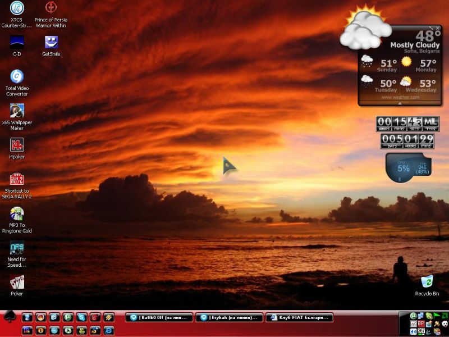The image size is (449, 337).
Task: Click the volume speaker tray icon
Action: tap(414, 331)
